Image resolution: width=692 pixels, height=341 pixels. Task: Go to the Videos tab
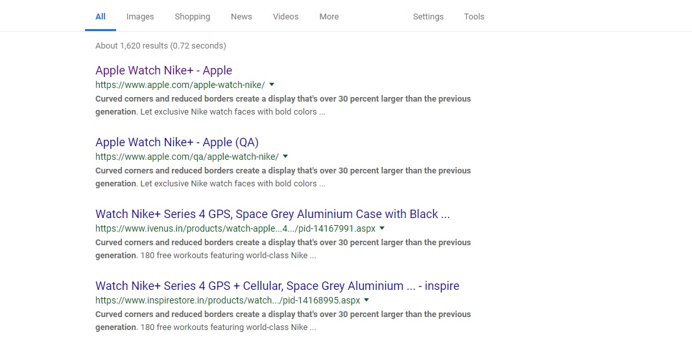coord(285,17)
